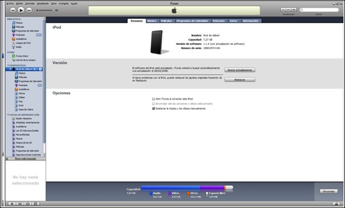Image resolution: width=345 pixels, height=208 pixels.
Task: Click the Sincronizar button
Action: tap(329, 191)
